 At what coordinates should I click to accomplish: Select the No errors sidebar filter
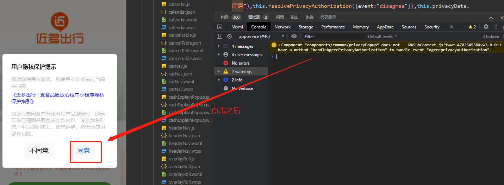[241, 63]
